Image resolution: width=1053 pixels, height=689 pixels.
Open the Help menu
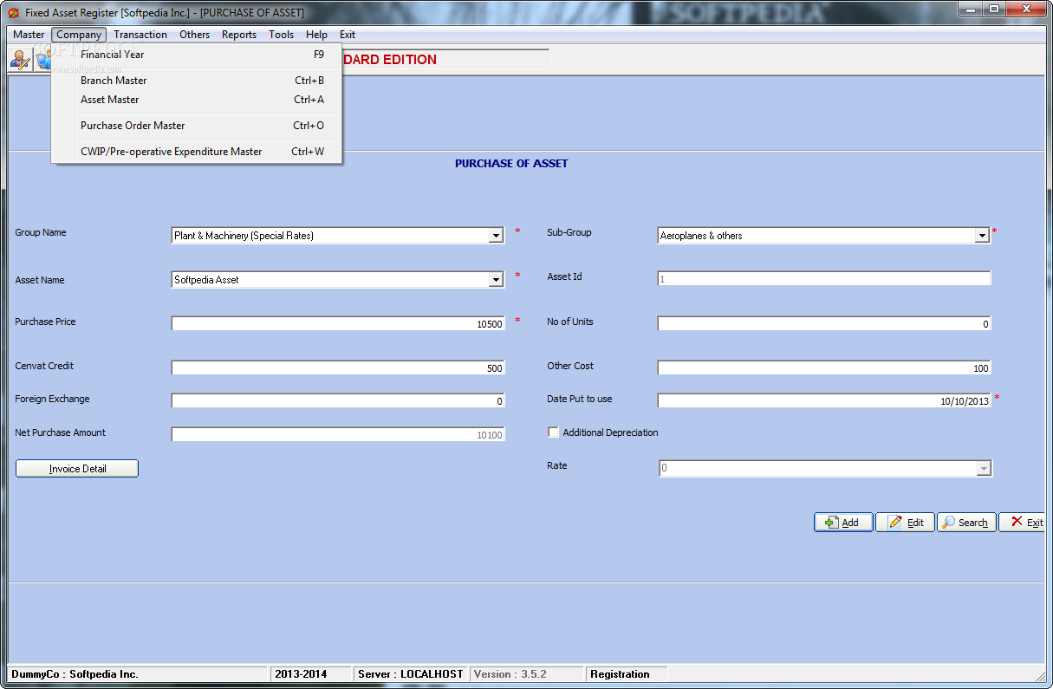coord(317,35)
